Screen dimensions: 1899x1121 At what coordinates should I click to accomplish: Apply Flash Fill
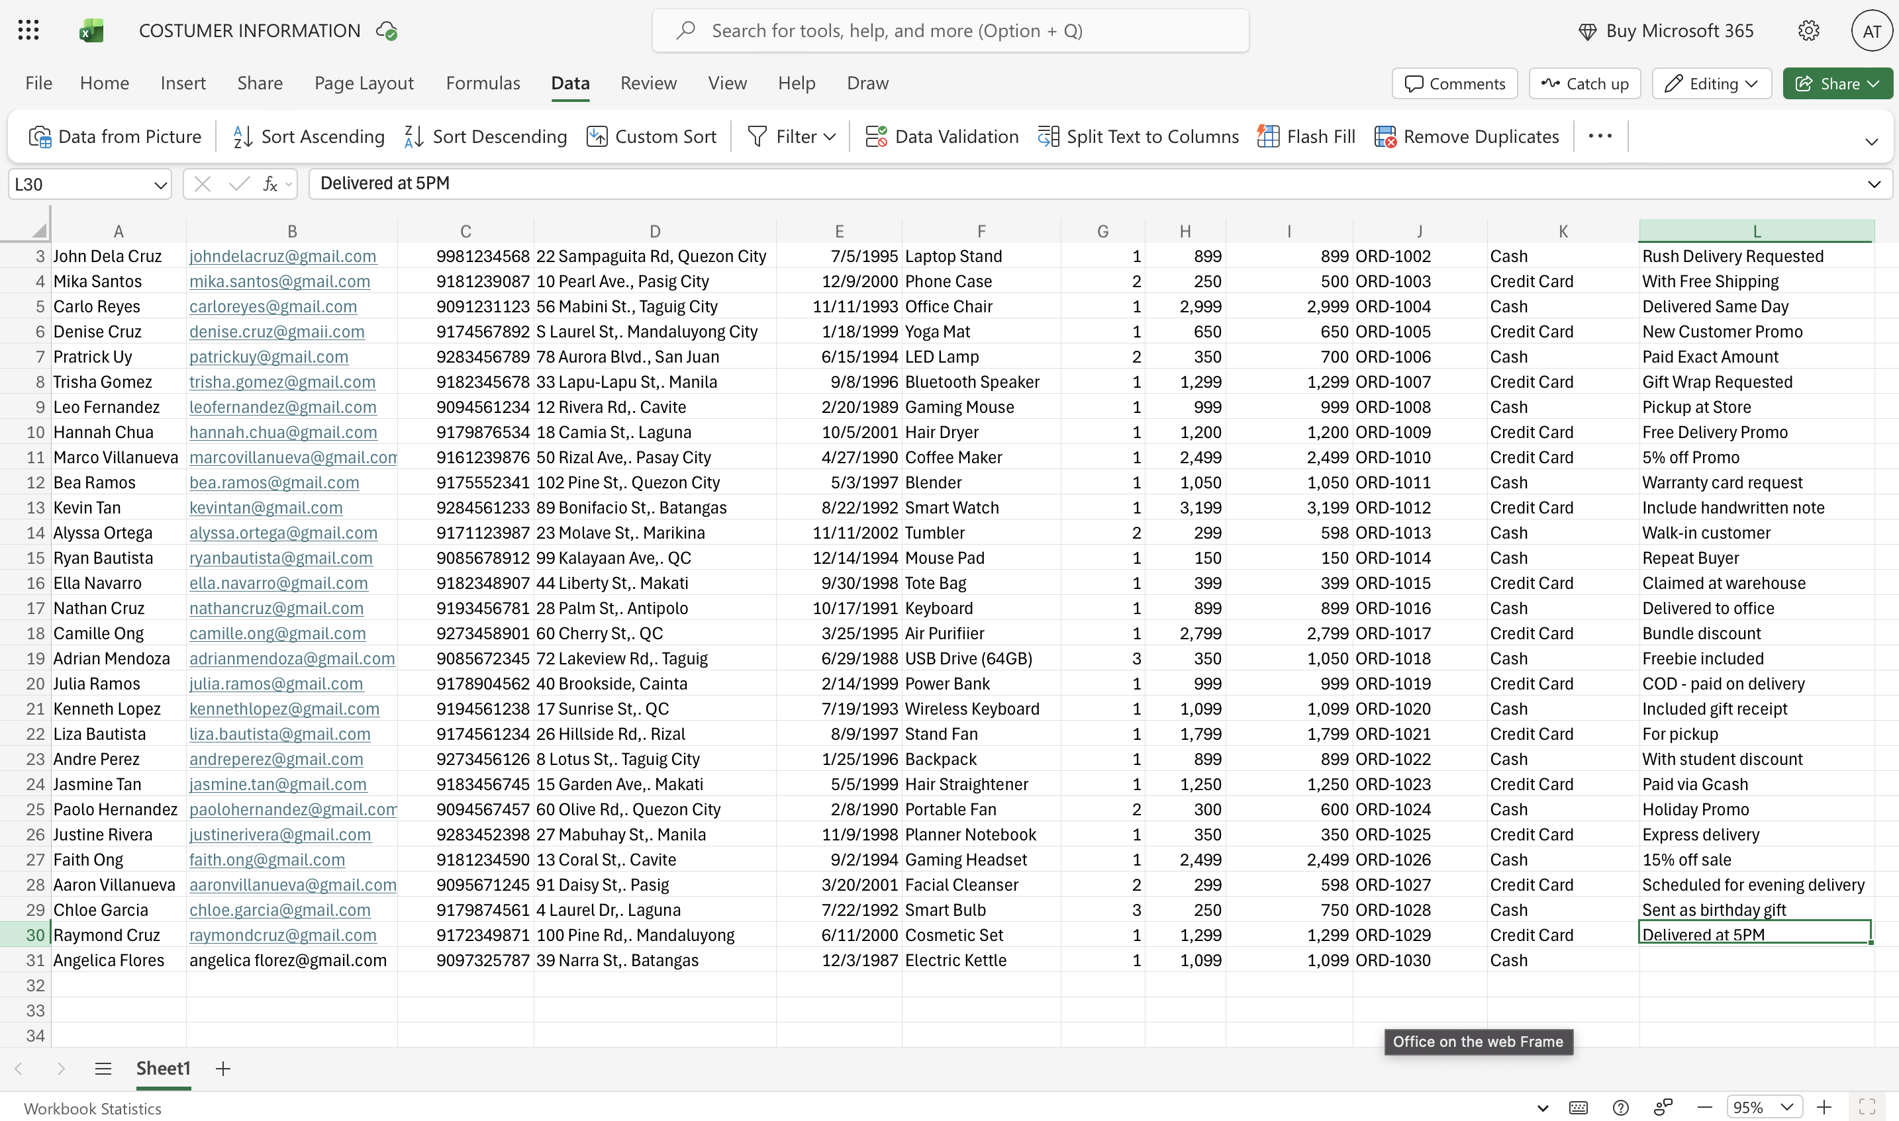[1306, 137]
